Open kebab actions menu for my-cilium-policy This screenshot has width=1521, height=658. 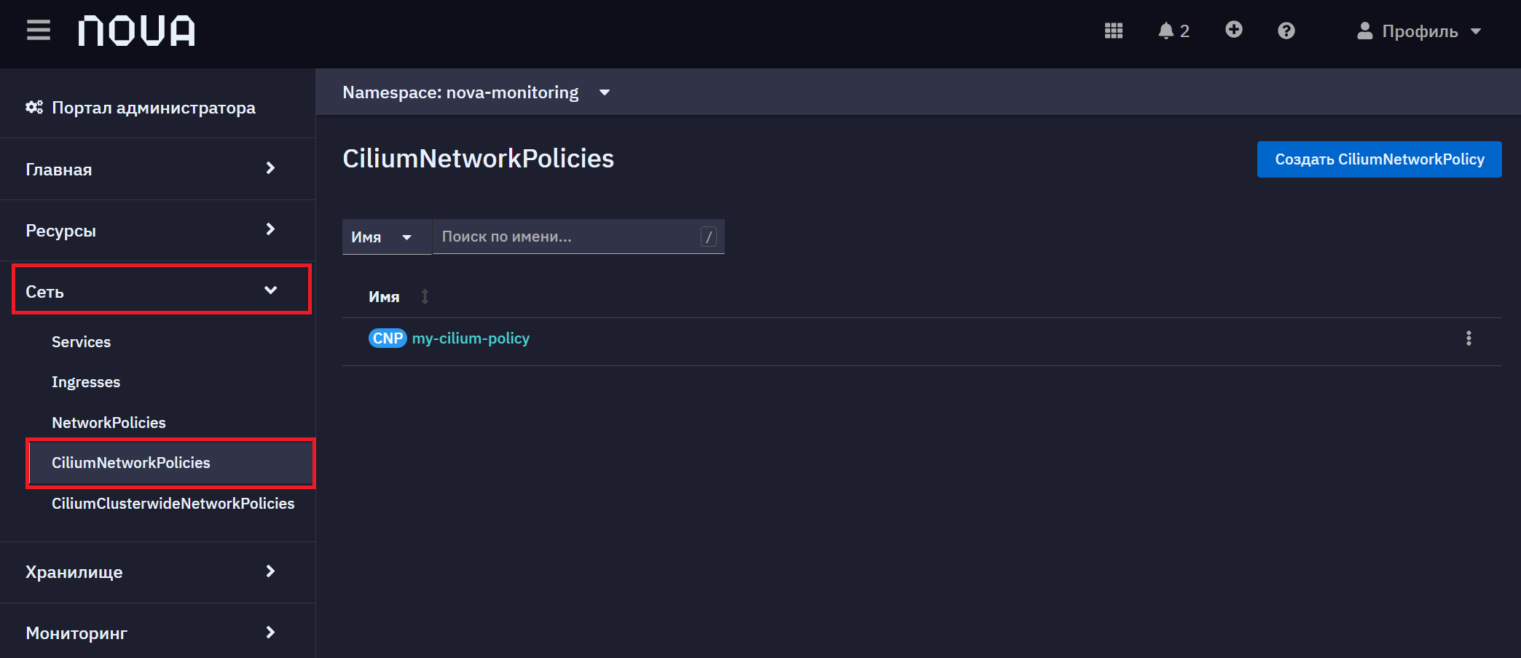point(1469,338)
